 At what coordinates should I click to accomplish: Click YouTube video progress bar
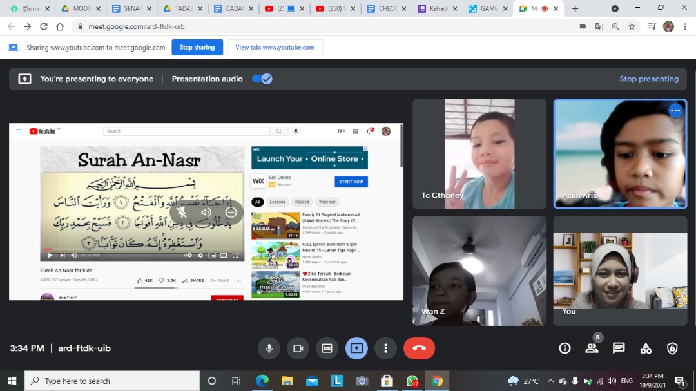[x=142, y=248]
